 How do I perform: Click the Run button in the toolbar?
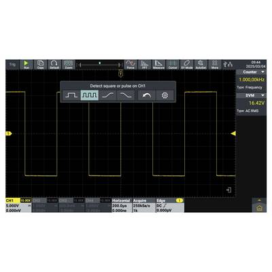point(27,65)
